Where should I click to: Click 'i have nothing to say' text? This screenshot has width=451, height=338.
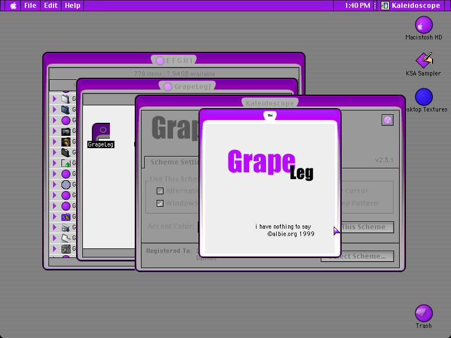pos(283,226)
